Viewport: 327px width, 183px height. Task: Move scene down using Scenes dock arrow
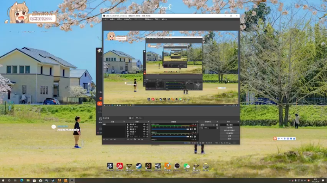(x=115, y=139)
